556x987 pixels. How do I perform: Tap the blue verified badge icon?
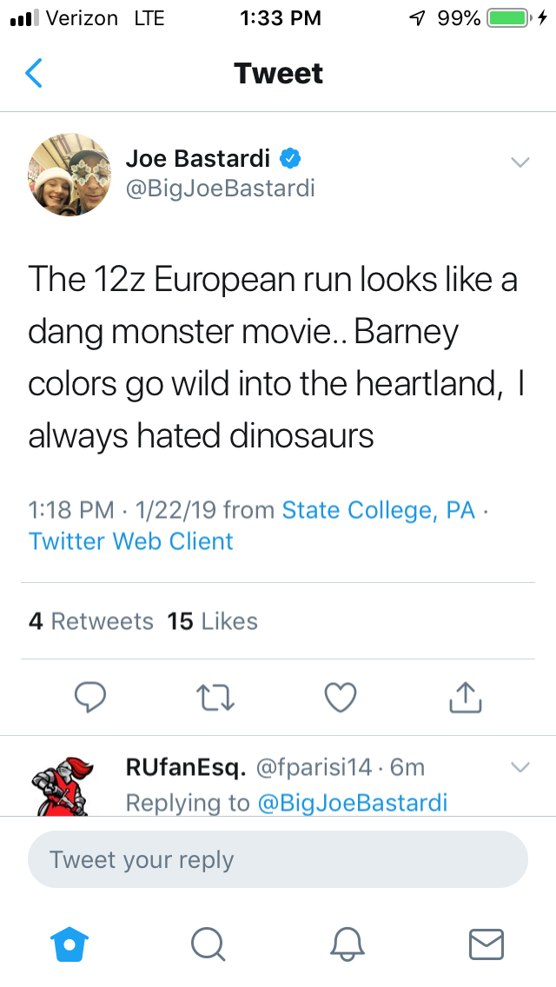(290, 158)
